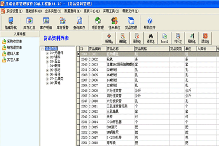
Task: Open the 往来单位 partners icon
Action: [114, 21]
